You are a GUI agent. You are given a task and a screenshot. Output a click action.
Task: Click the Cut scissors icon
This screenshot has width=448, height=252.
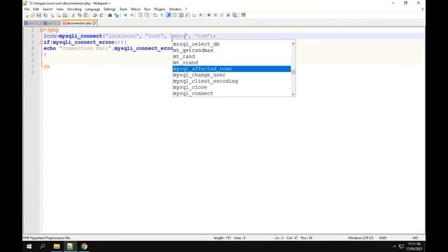point(73,15)
